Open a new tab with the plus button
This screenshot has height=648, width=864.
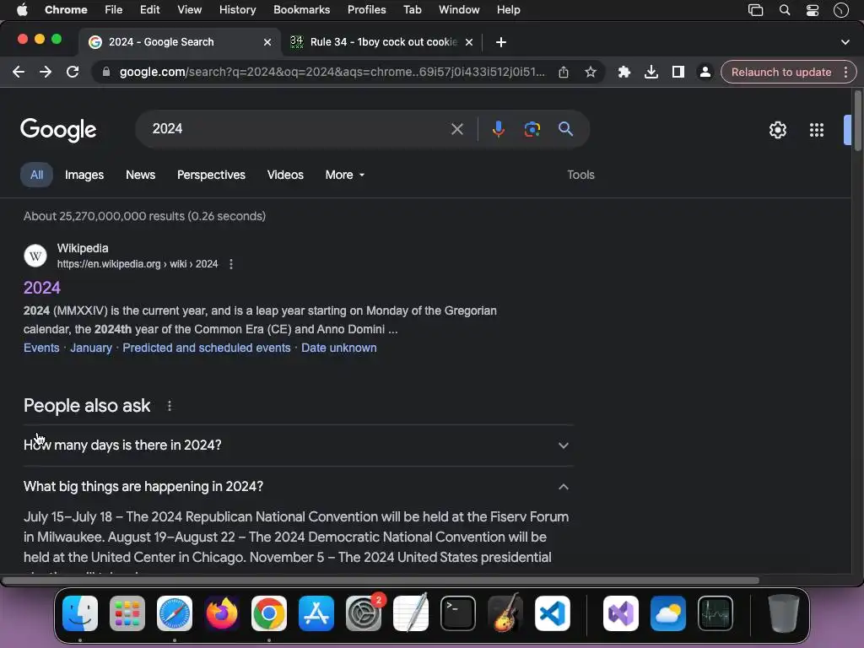click(501, 42)
